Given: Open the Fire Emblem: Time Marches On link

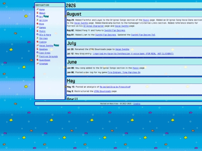Looking at the screenshot, I should (x=124, y=72).
